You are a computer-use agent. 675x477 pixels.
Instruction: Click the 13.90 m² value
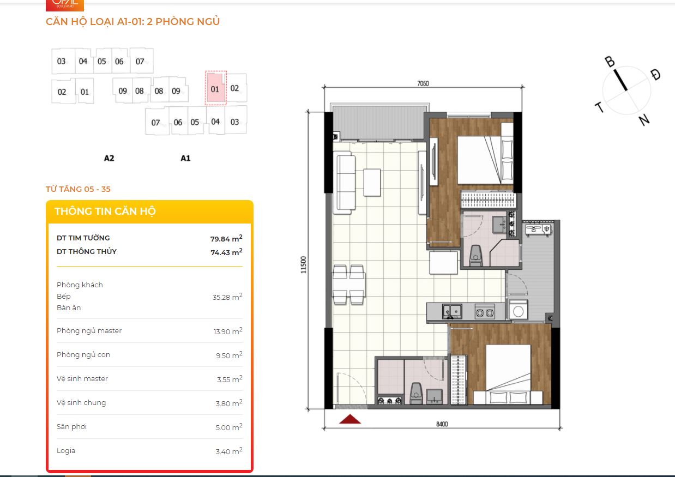pyautogui.click(x=227, y=331)
